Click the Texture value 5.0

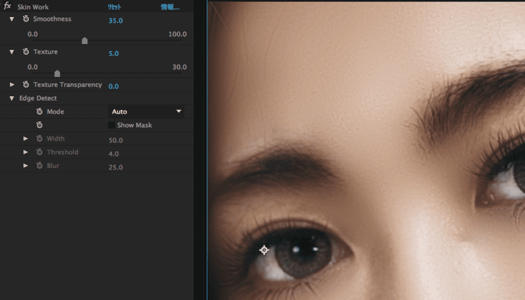(114, 53)
